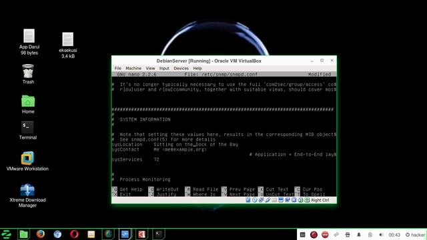
Task: Click the Process Monitoring comment line
Action: tap(145, 179)
